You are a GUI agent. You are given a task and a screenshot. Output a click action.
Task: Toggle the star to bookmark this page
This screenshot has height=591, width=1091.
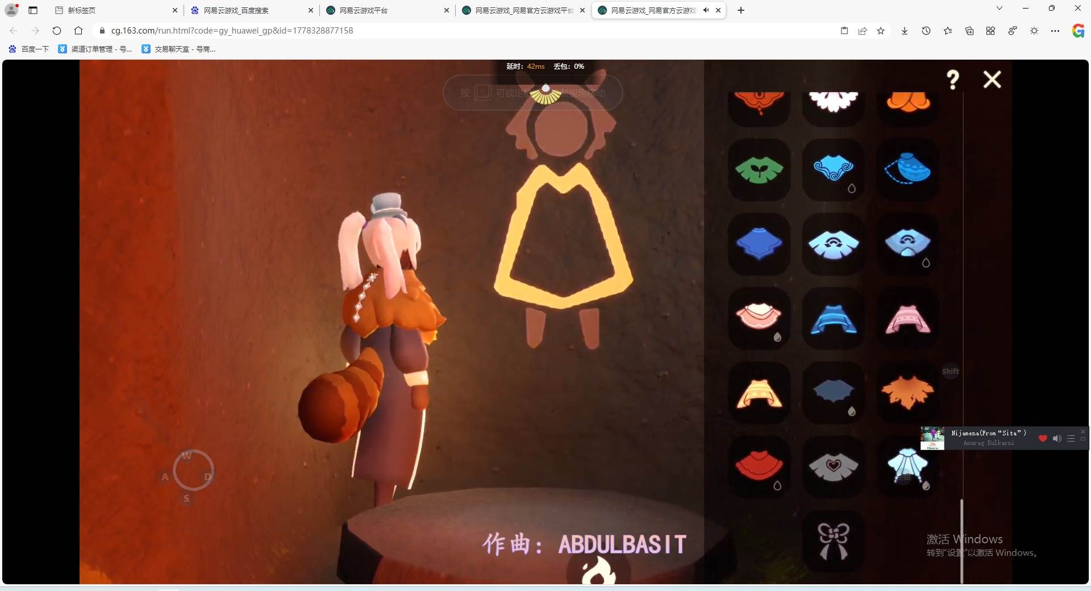(x=881, y=31)
